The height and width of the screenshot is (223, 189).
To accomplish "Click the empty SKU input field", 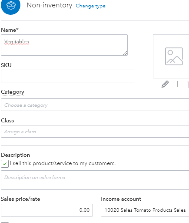I will click(67, 76).
